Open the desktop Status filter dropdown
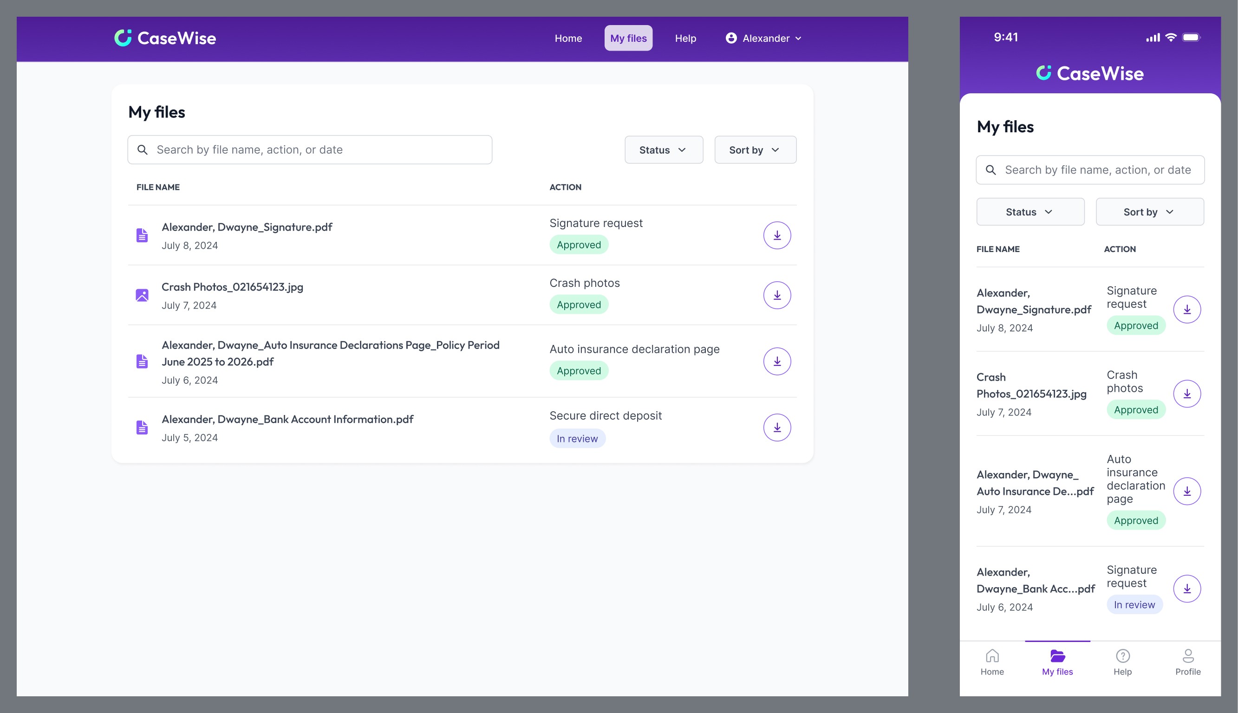The image size is (1238, 713). pyautogui.click(x=664, y=150)
